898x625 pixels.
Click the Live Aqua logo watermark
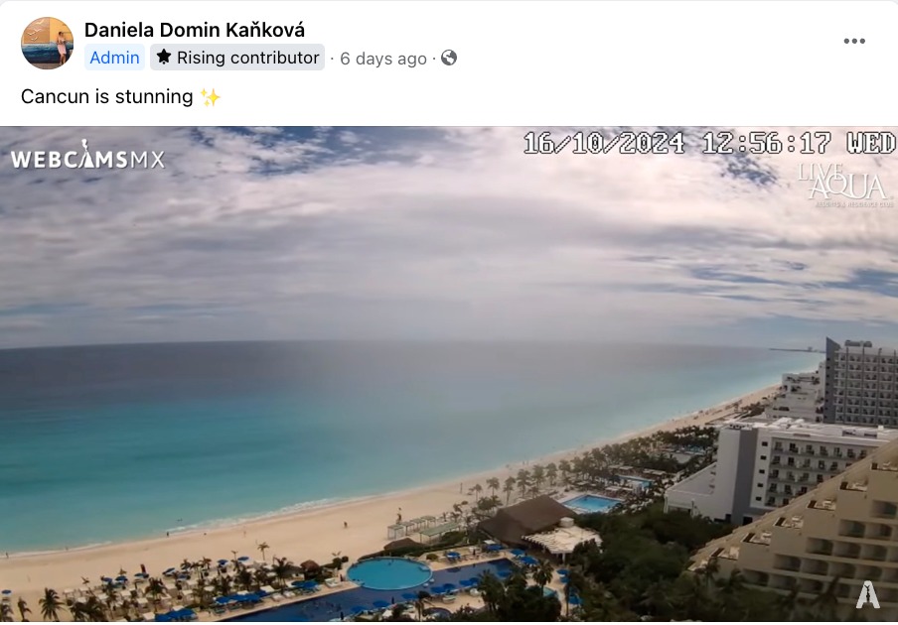coord(845,186)
